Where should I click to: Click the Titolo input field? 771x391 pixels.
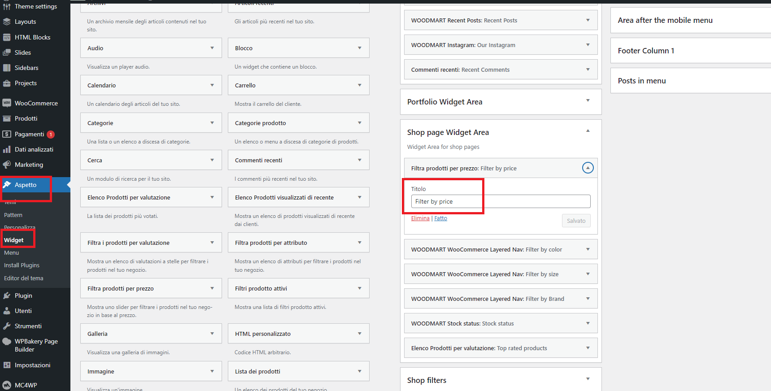tap(501, 201)
